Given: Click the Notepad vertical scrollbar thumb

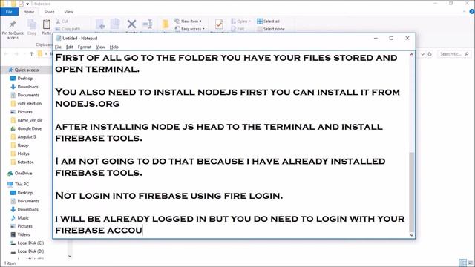Looking at the screenshot, I should point(412,191).
